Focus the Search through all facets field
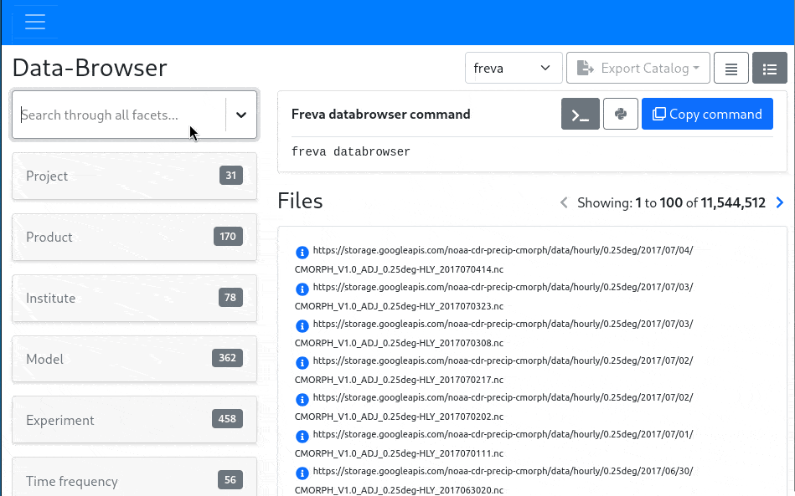Image resolution: width=795 pixels, height=496 pixels. click(119, 115)
